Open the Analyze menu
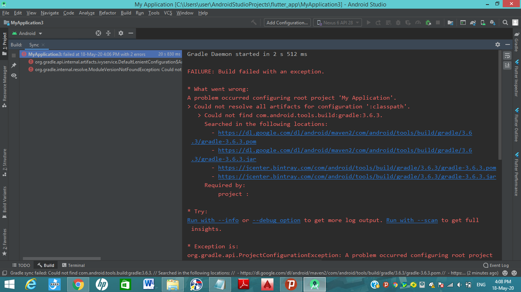Viewport: 521px width, 292px height. [87, 13]
